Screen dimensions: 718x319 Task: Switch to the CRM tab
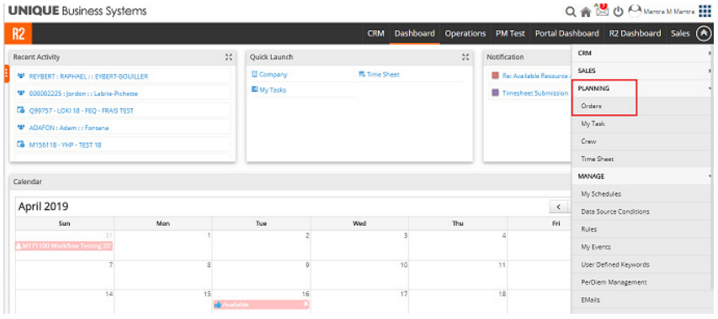(376, 34)
